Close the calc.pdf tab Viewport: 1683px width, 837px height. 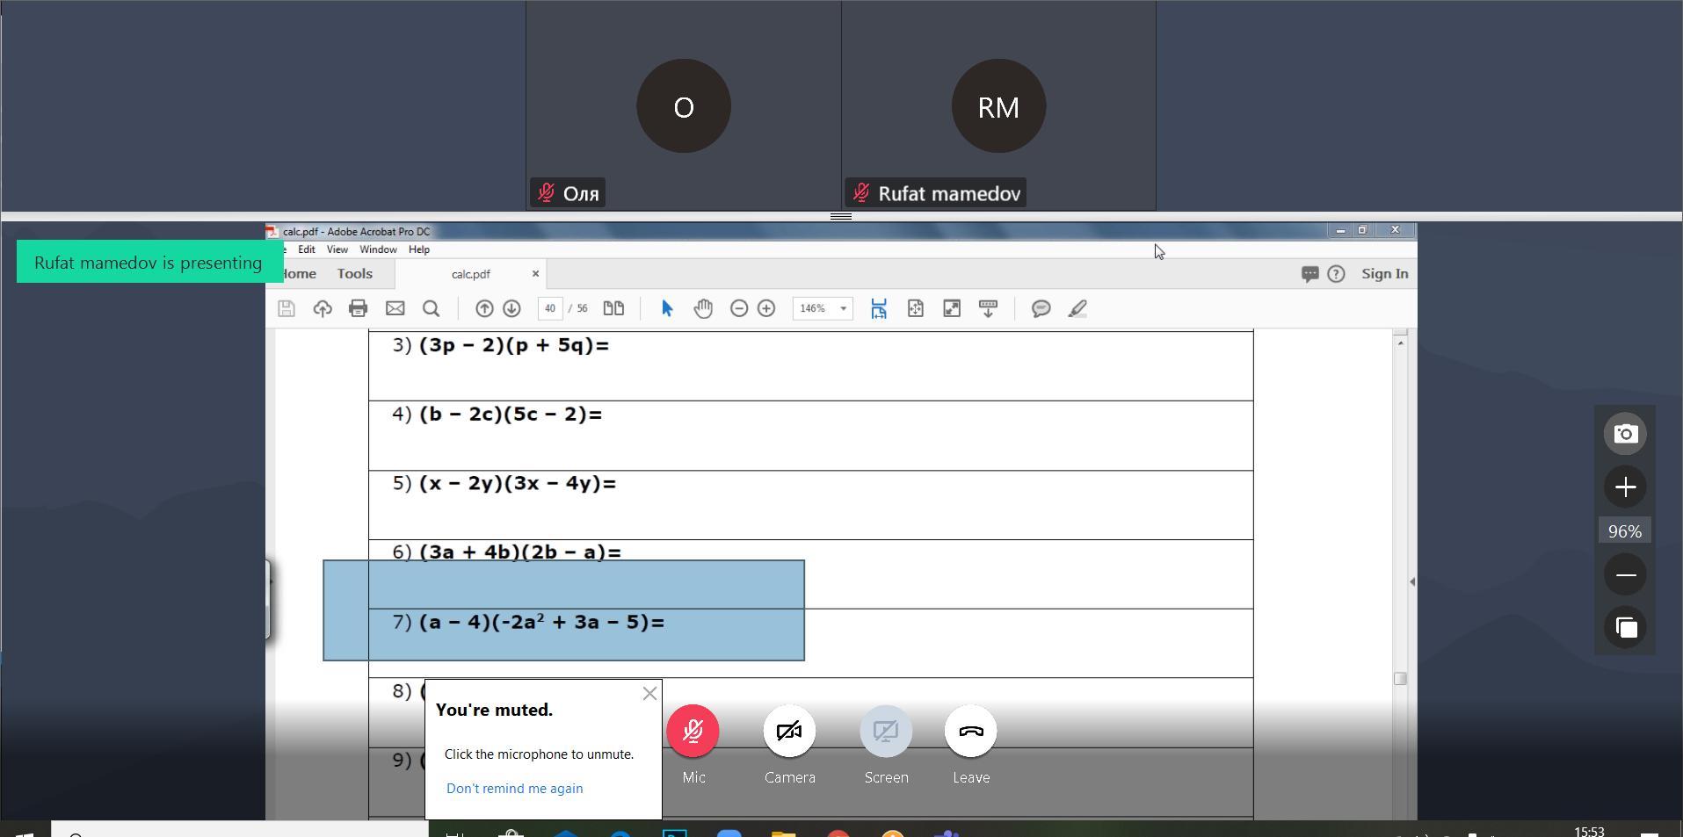tap(535, 274)
